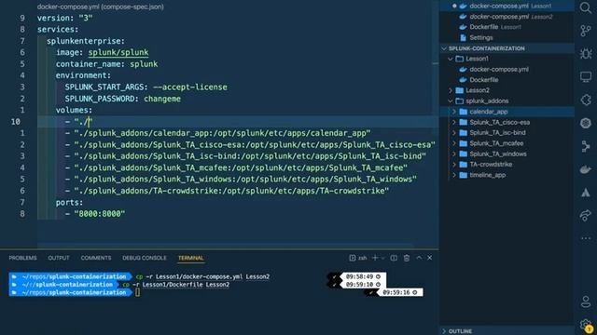Click the zsh terminal profile icon
Screen dimensions: 597x335
pyautogui.click(x=353, y=258)
